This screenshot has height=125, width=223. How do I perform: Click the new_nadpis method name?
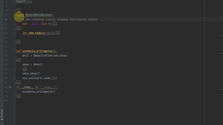click(x=37, y=33)
